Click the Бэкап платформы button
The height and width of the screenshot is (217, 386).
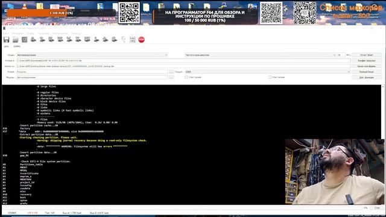pyautogui.click(x=367, y=66)
